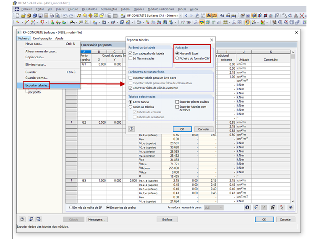
Task: Click the pick-in-graphic pointer icon below table
Action: pyautogui.click(x=282, y=208)
